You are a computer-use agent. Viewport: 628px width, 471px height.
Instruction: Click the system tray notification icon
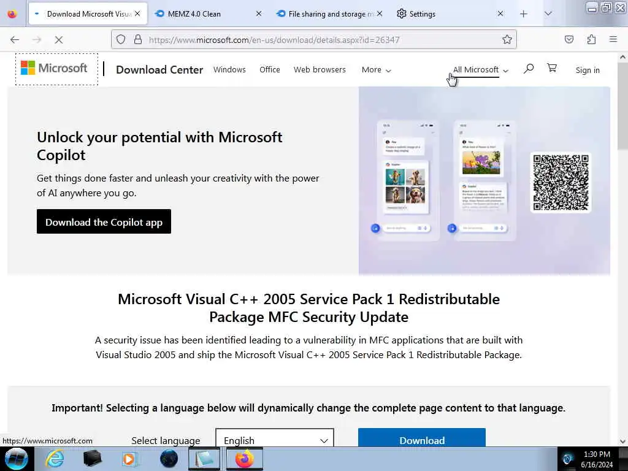pyautogui.click(x=567, y=459)
